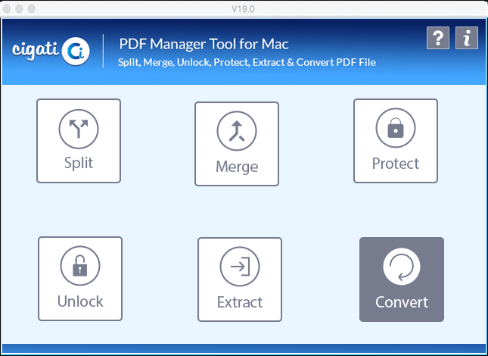488x356 pixels.
Task: Choose the Protect closed padlock icon
Action: pyautogui.click(x=396, y=128)
